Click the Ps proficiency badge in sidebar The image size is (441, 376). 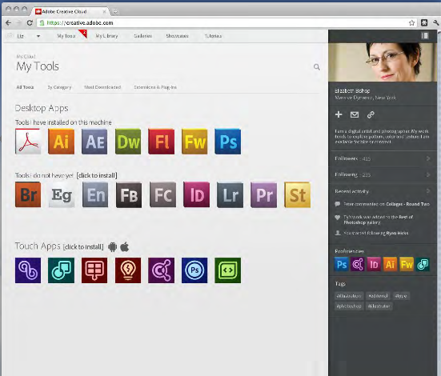342,264
